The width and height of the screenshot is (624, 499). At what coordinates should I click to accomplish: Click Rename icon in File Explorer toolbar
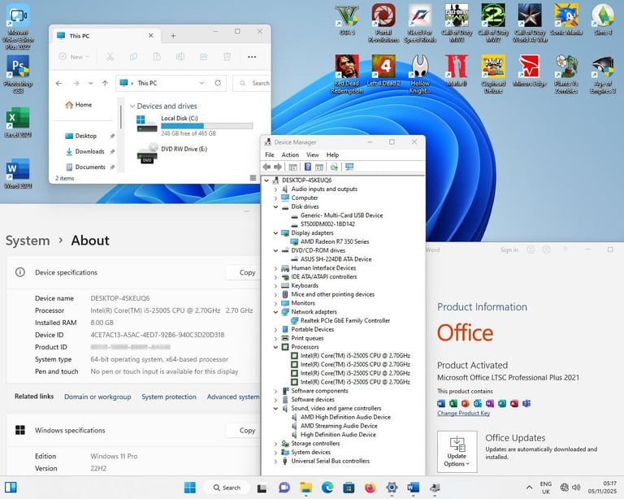click(x=180, y=57)
